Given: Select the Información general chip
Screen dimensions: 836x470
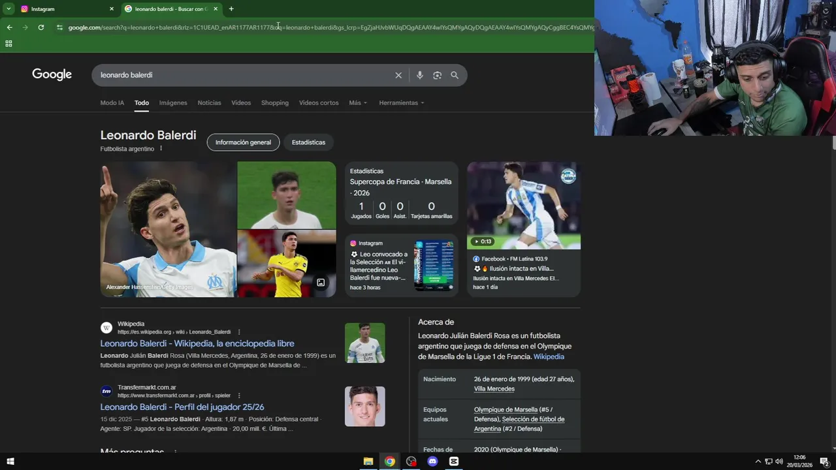Looking at the screenshot, I should coord(243,142).
